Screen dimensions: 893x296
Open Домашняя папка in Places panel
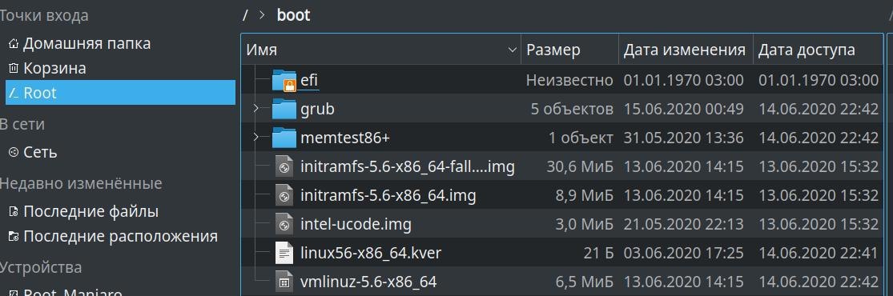pos(80,43)
